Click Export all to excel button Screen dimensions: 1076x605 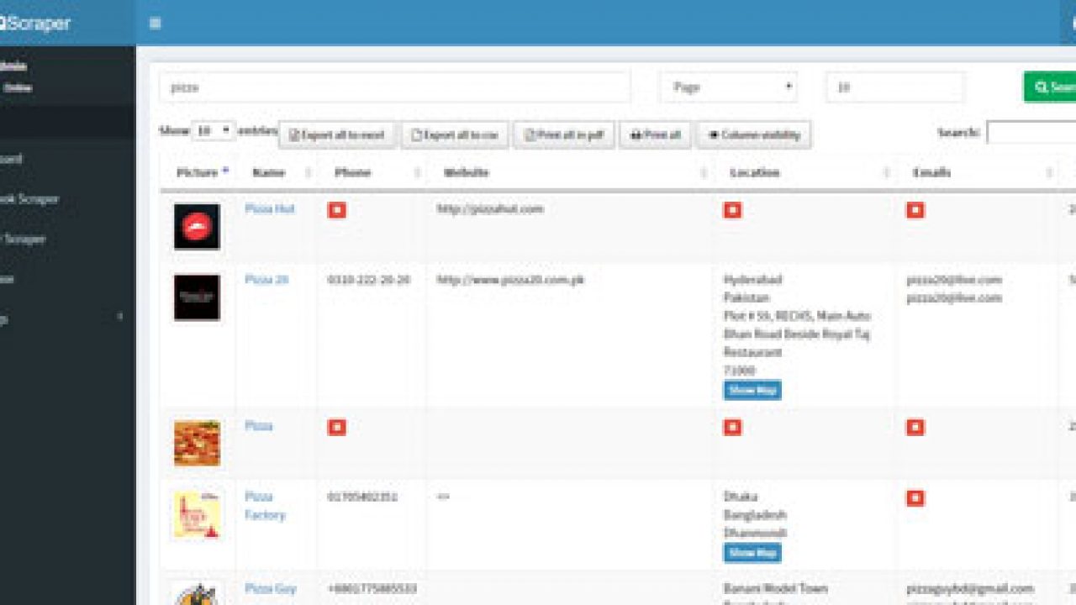[x=337, y=134]
